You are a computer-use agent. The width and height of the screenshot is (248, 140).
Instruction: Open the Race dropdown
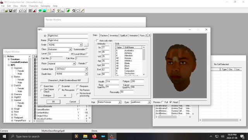coord(74,64)
